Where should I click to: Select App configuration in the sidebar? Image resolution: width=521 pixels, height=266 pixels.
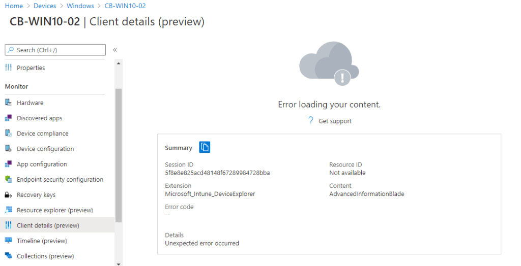coord(42,164)
